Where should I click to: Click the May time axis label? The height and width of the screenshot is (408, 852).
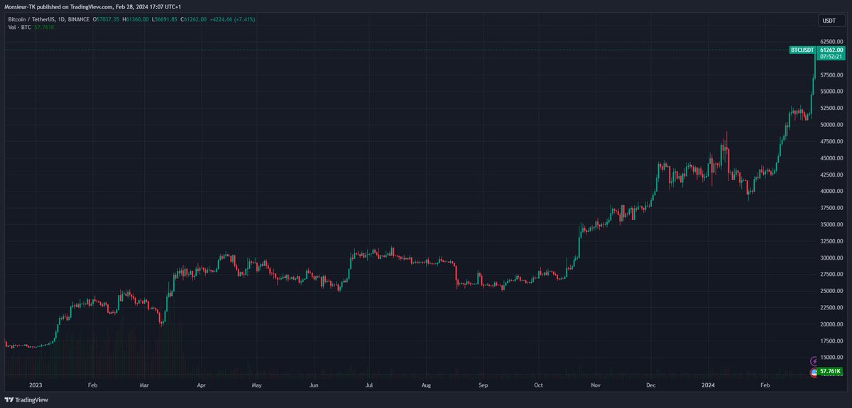point(257,384)
